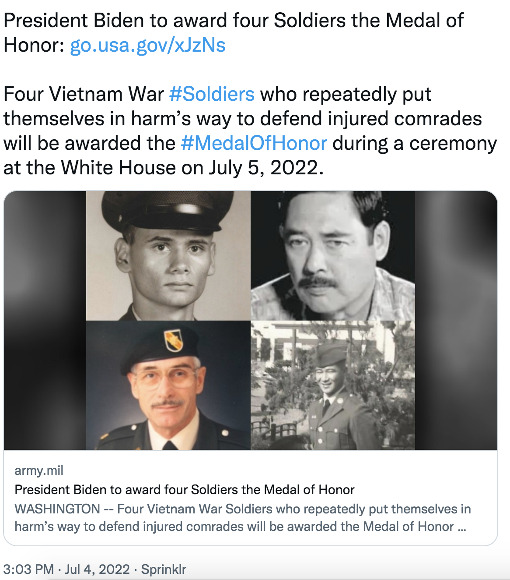
Task: Click photo of mustached man in patterned shirt
Action: pos(332,256)
